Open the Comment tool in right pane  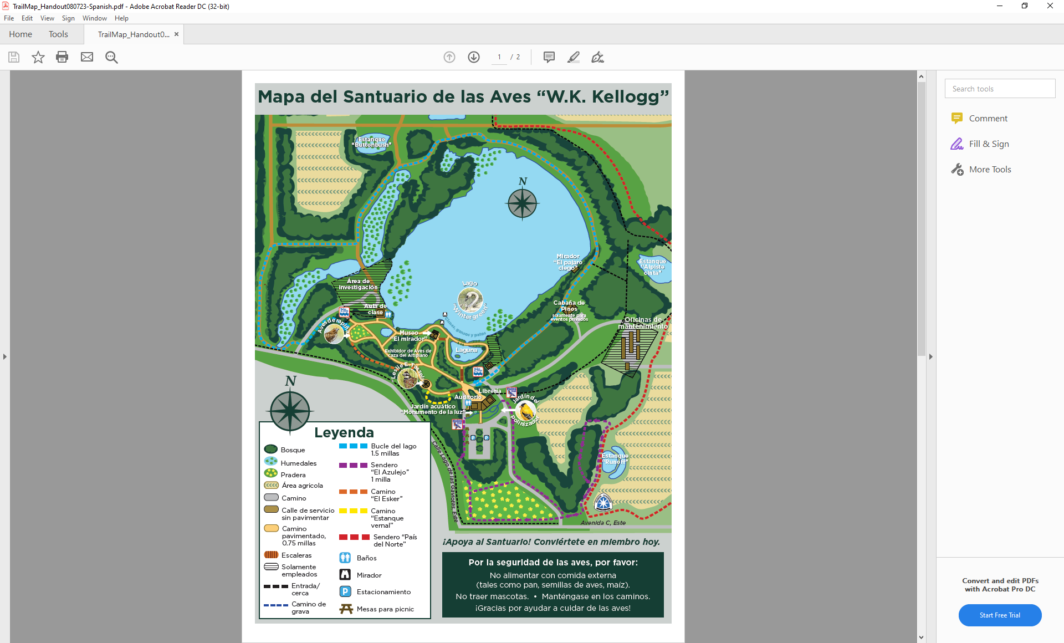988,119
